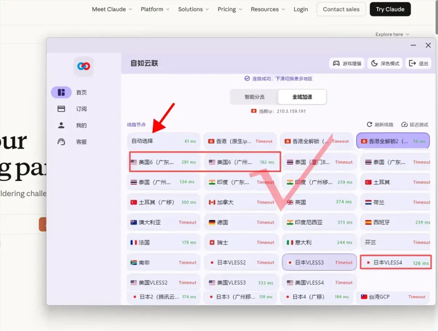This screenshot has width=438, height=331.
Task: Click the Contact sales button
Action: [341, 9]
